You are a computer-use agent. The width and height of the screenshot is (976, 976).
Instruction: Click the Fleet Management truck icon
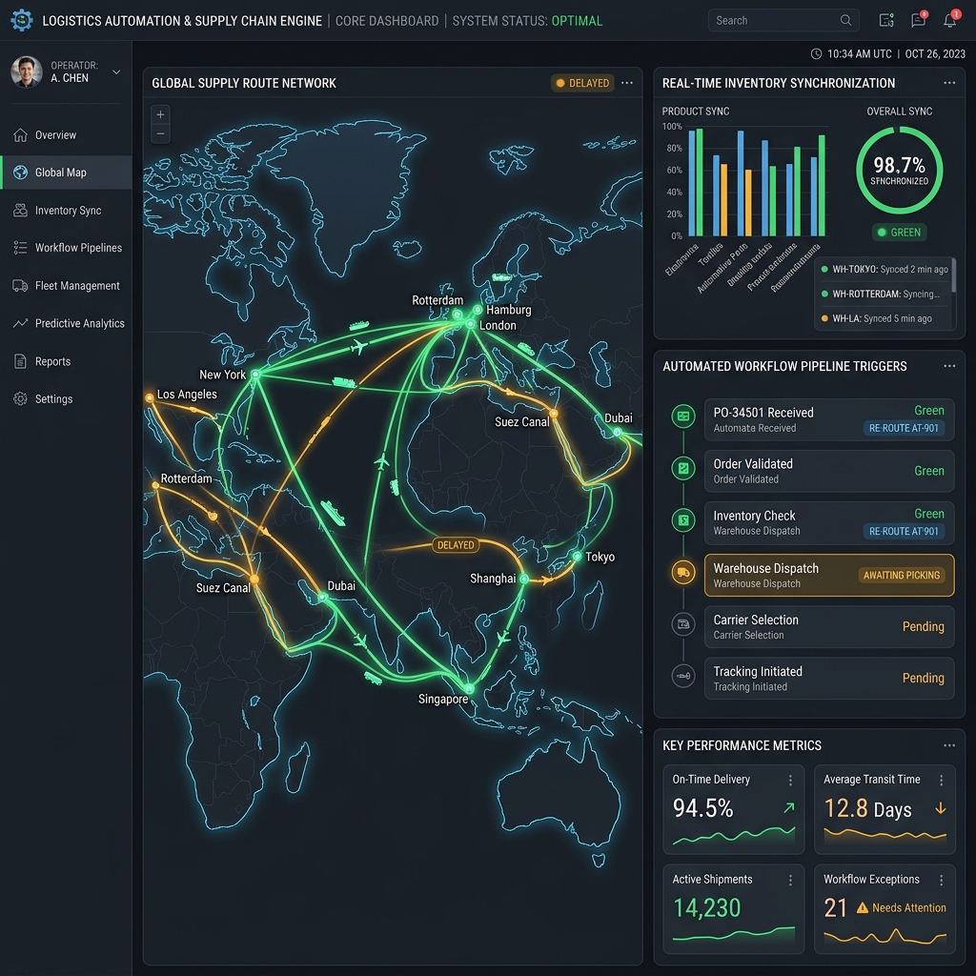tap(21, 286)
